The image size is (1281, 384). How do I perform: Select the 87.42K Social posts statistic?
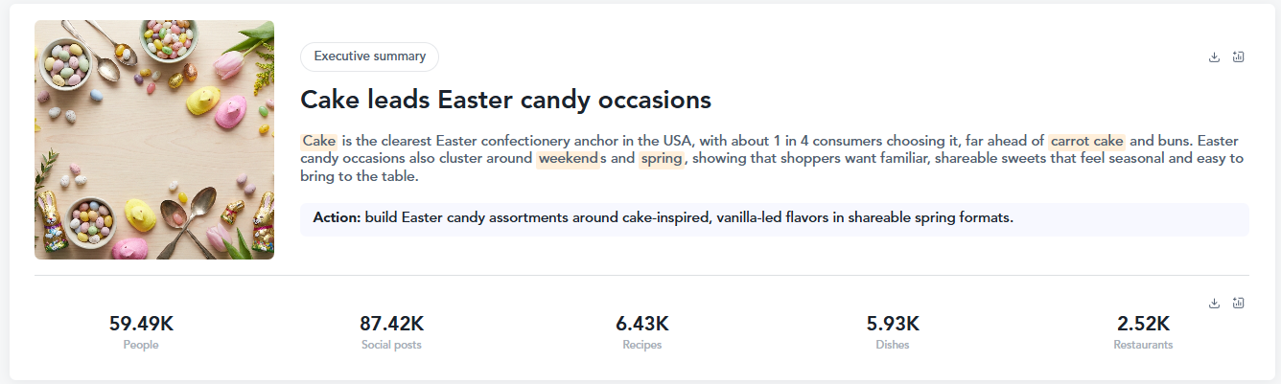[391, 324]
